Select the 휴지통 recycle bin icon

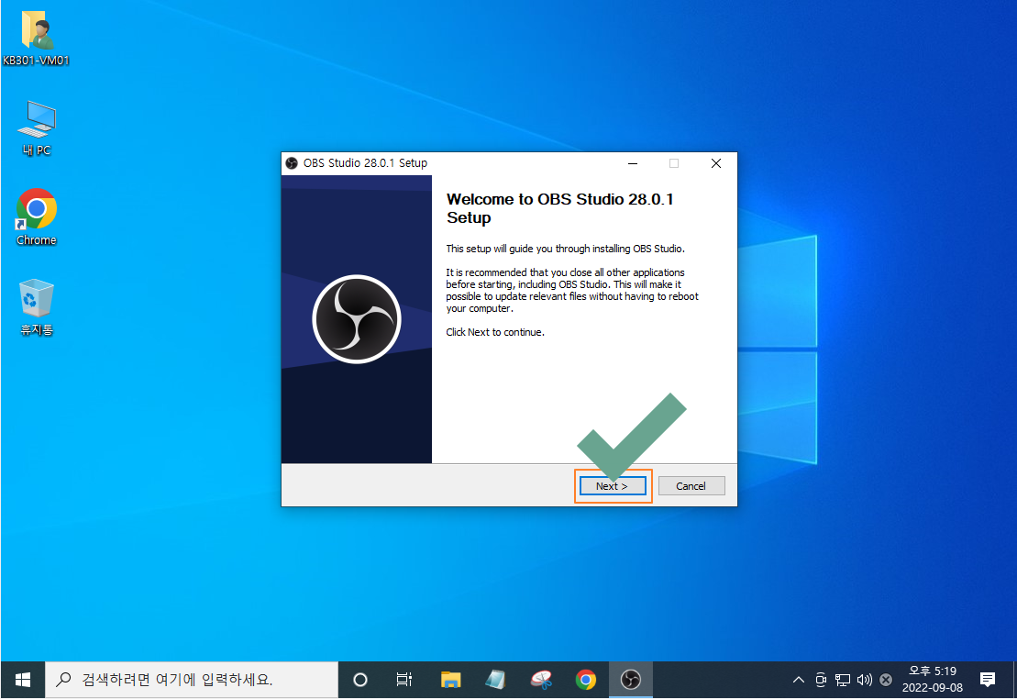[x=37, y=307]
